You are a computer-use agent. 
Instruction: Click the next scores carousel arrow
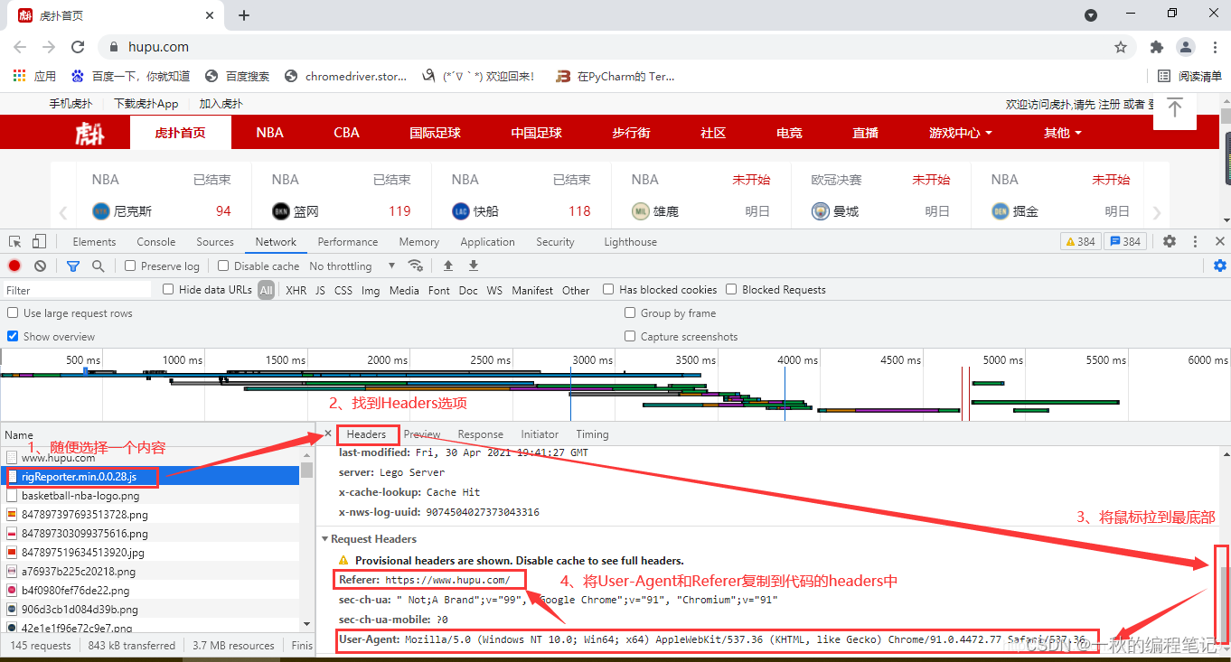tap(1157, 213)
